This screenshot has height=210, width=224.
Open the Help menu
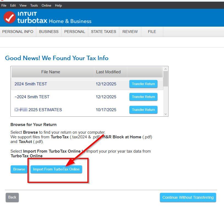click(x=59, y=5)
